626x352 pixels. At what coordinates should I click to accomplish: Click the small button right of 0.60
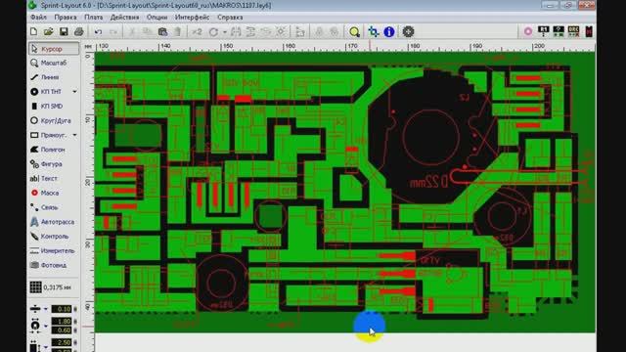(x=75, y=330)
